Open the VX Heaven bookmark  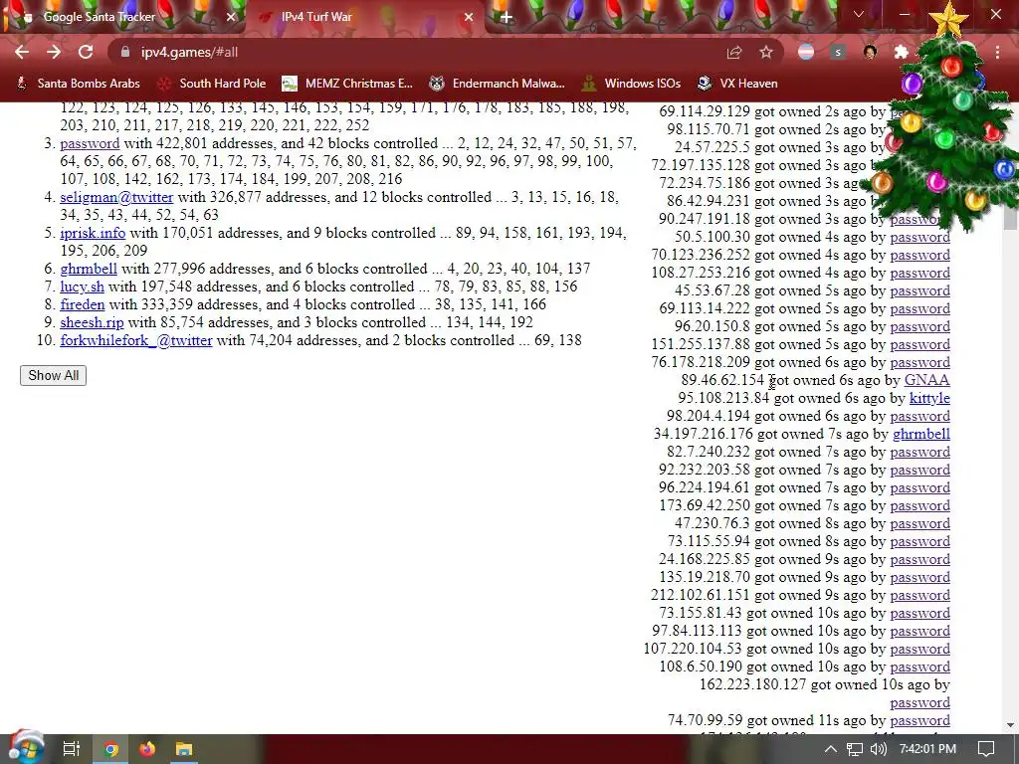pos(737,84)
